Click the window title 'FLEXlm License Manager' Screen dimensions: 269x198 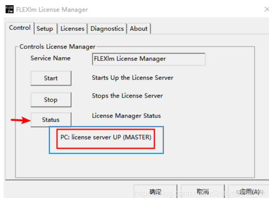pyautogui.click(x=52, y=10)
